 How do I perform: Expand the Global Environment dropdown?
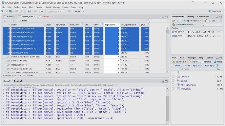(184, 24)
